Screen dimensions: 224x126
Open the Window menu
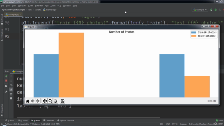point(67,6)
